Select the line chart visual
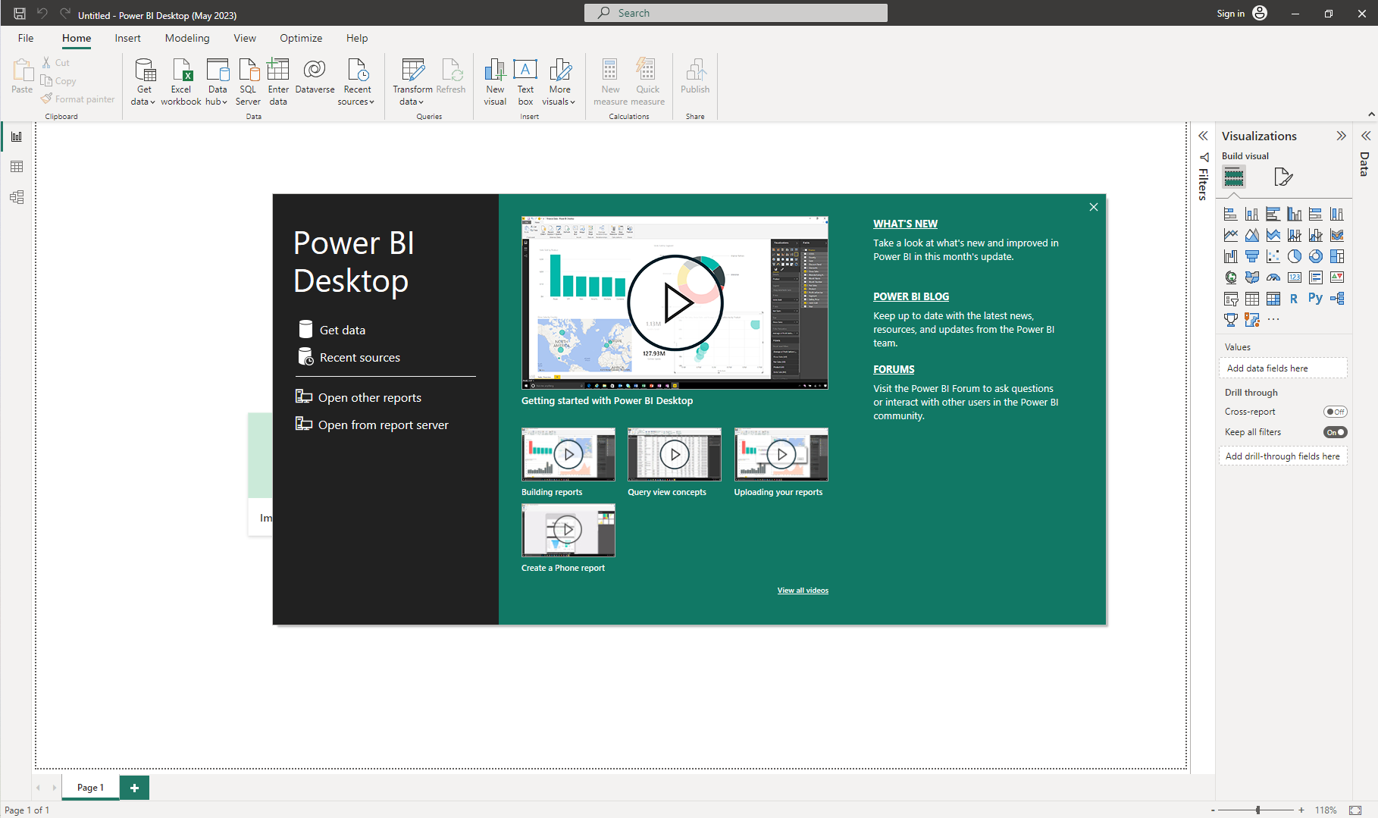The width and height of the screenshot is (1378, 818). click(x=1230, y=235)
